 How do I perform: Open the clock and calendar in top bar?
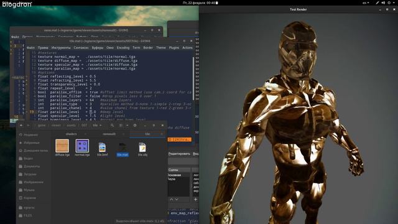(x=200, y=2)
